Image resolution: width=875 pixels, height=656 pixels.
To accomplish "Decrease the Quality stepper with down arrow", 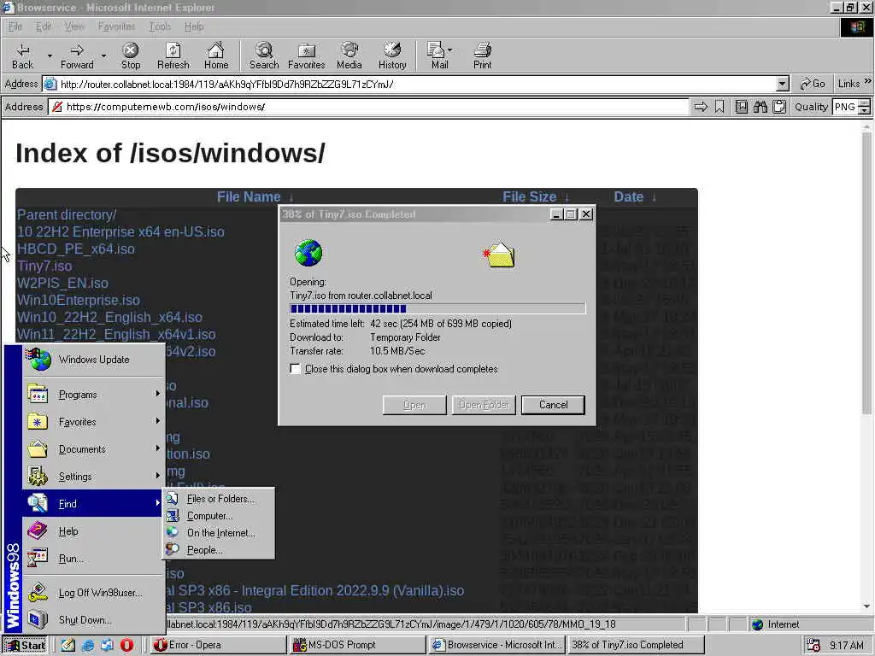I will [865, 110].
